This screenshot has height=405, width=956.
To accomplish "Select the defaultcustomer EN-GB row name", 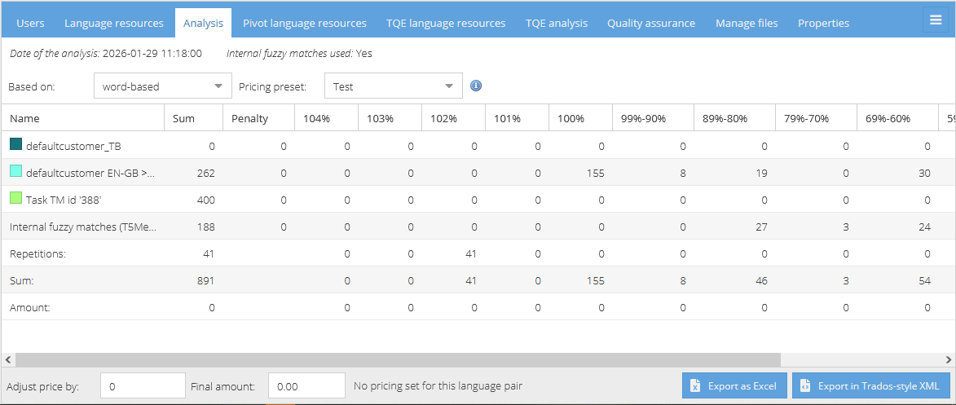I will tap(90, 173).
